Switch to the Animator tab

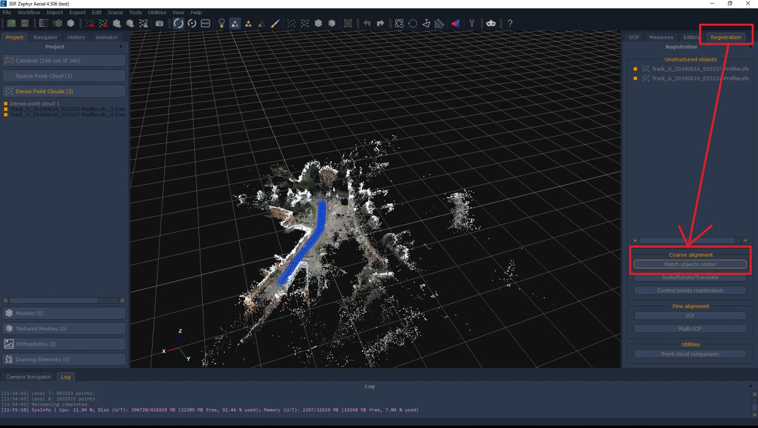[x=107, y=37]
